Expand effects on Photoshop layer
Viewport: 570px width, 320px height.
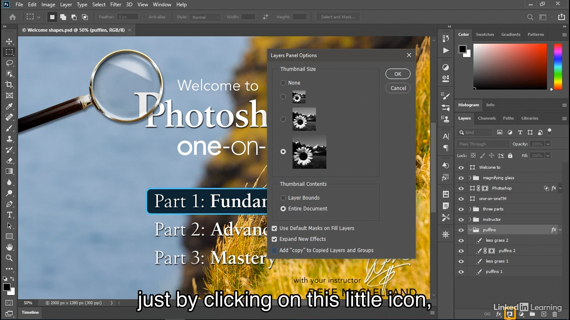pos(560,188)
